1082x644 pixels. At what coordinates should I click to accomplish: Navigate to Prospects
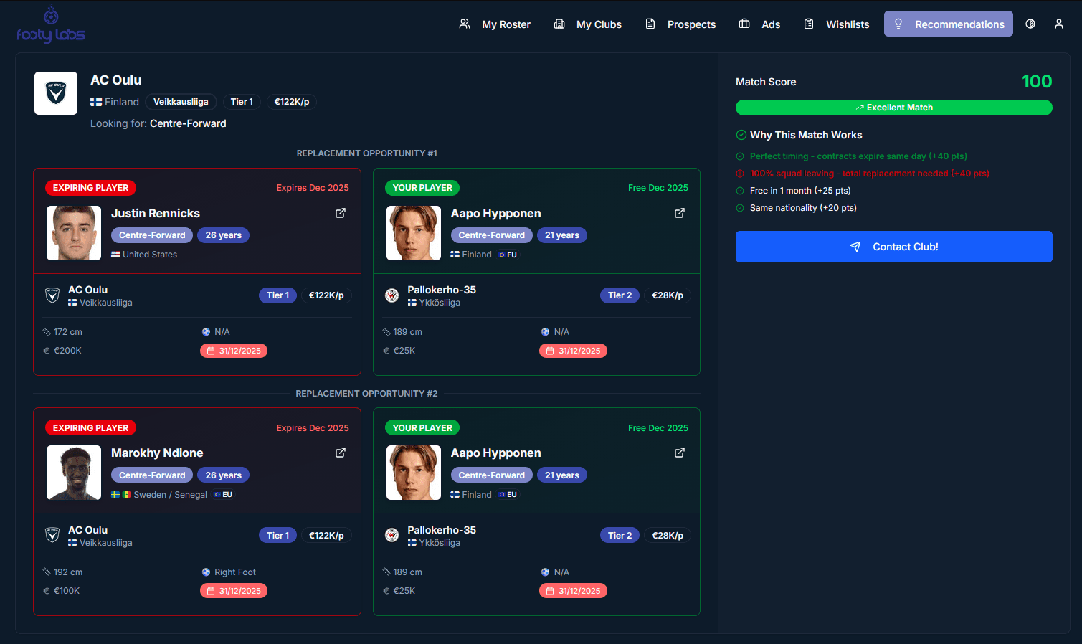coord(680,24)
